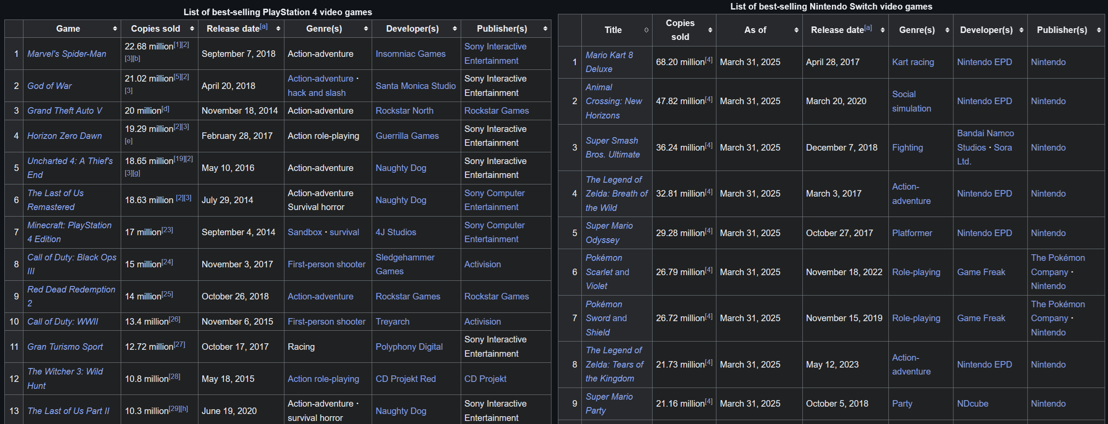This screenshot has height=424, width=1108.
Task: Sort PS4 table by Game column
Action: [115, 29]
